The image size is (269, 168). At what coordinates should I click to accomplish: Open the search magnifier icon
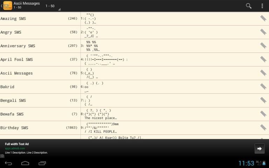pos(249,6)
